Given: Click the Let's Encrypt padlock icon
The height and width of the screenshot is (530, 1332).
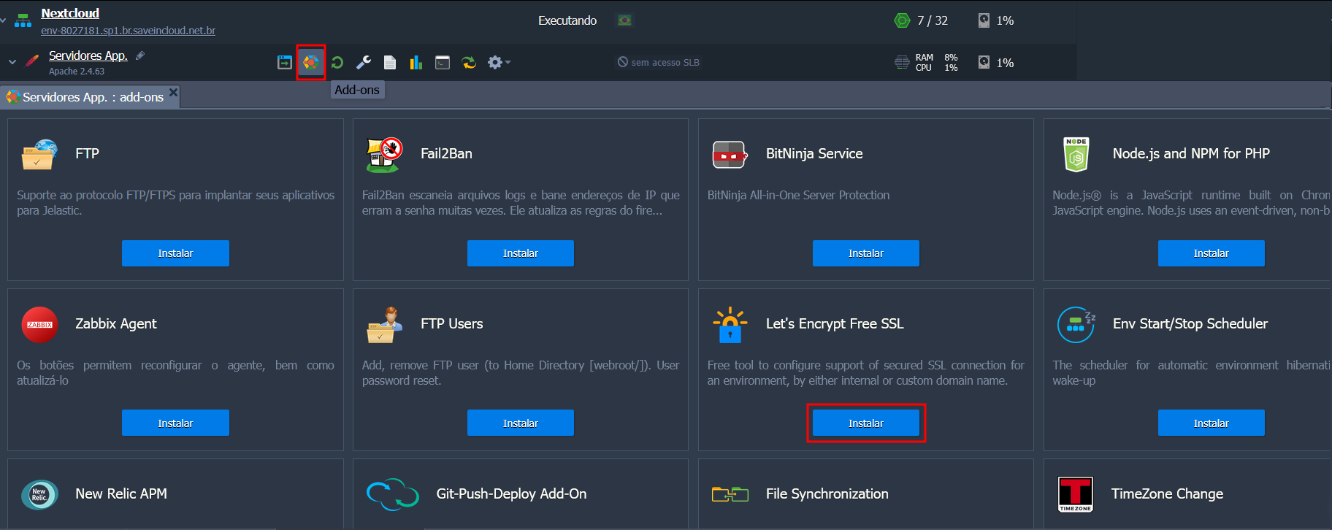Looking at the screenshot, I should pos(730,324).
